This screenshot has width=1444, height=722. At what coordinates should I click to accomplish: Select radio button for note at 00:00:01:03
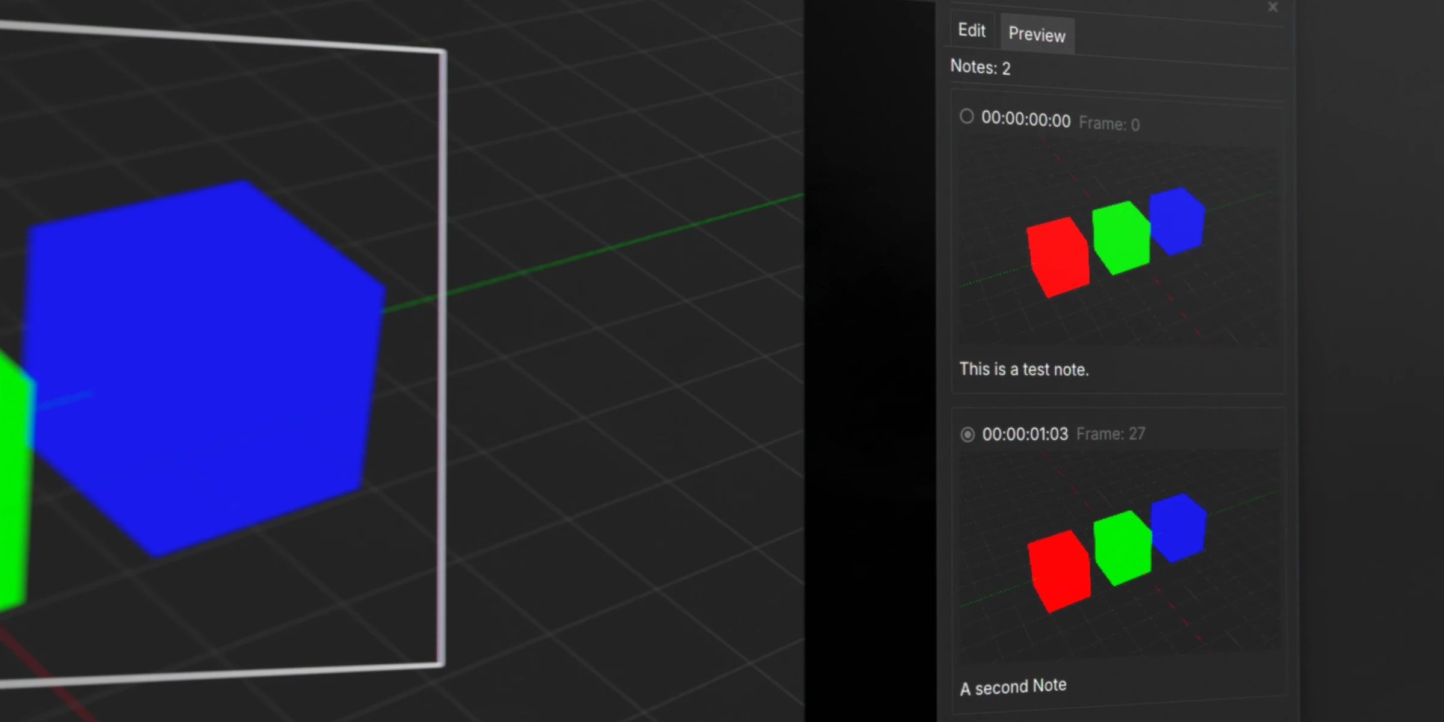click(x=967, y=434)
